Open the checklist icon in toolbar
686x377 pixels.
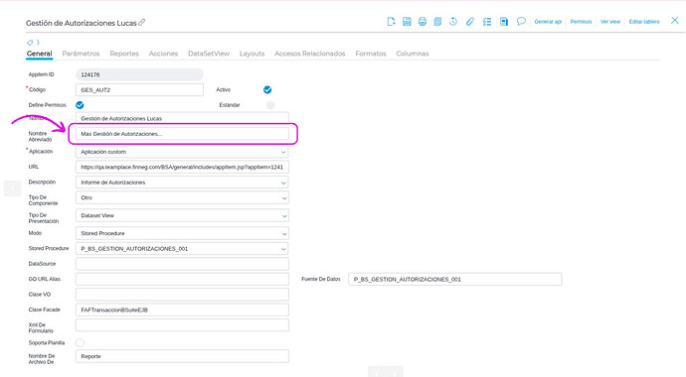pyautogui.click(x=487, y=22)
